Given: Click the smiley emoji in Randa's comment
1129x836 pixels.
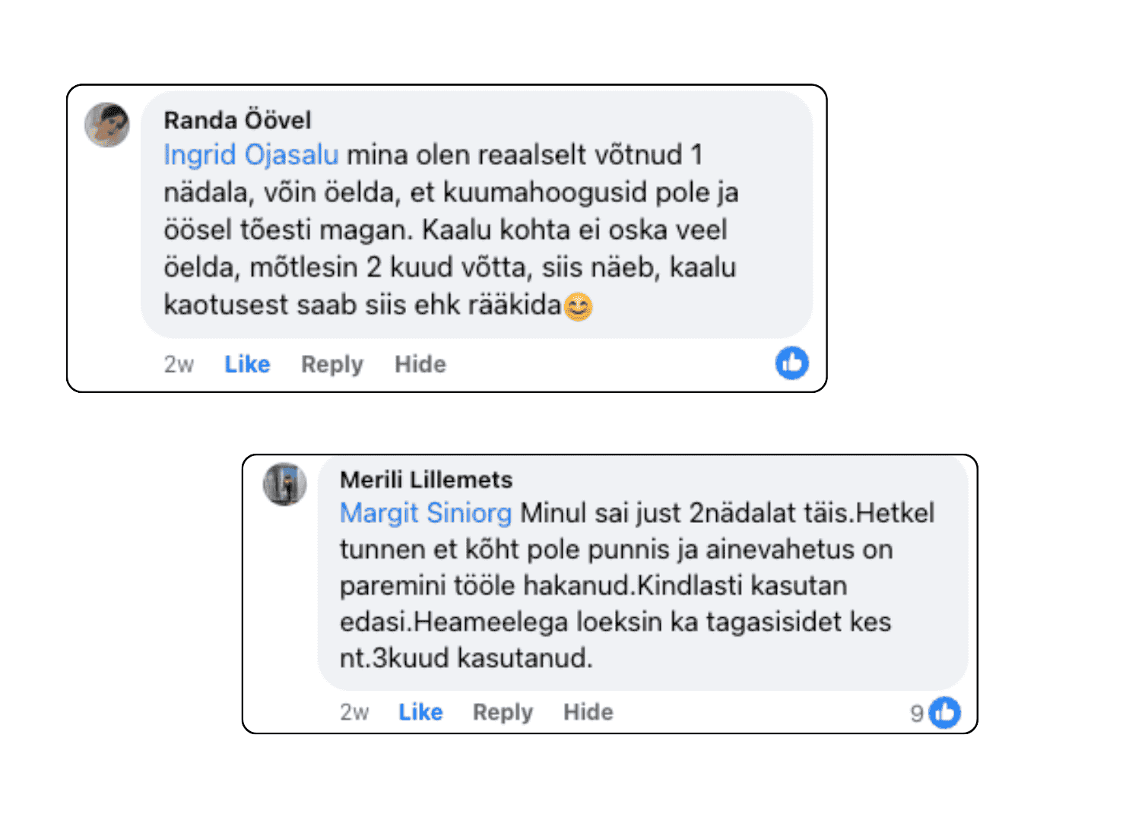Looking at the screenshot, I should [578, 306].
